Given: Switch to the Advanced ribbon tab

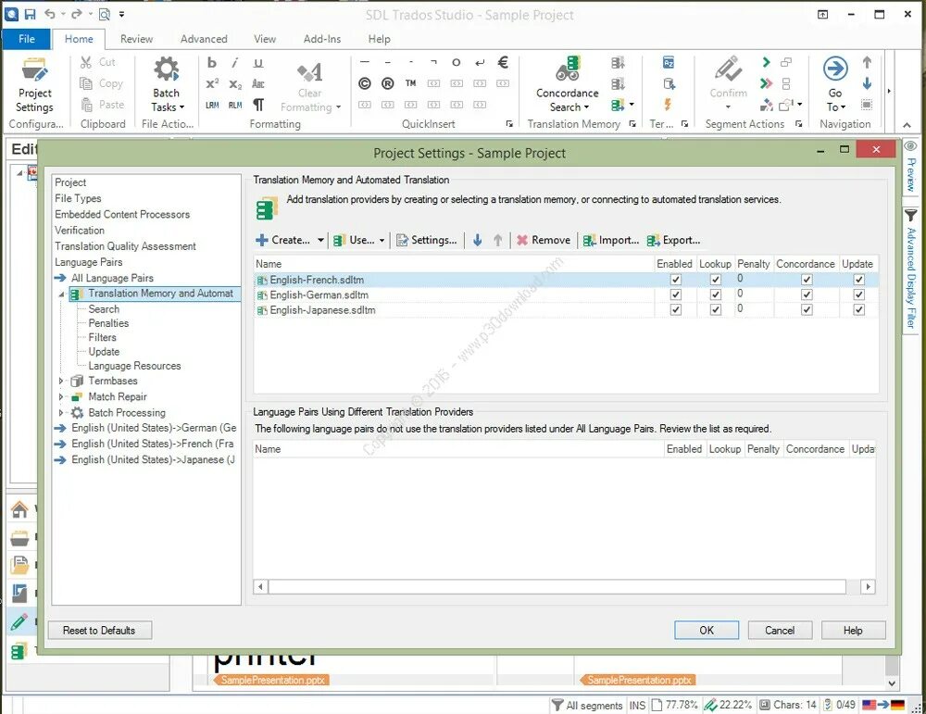Looking at the screenshot, I should (x=204, y=39).
